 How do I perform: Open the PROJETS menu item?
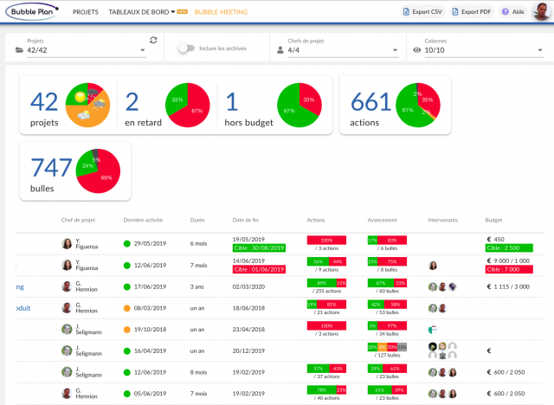(x=85, y=12)
